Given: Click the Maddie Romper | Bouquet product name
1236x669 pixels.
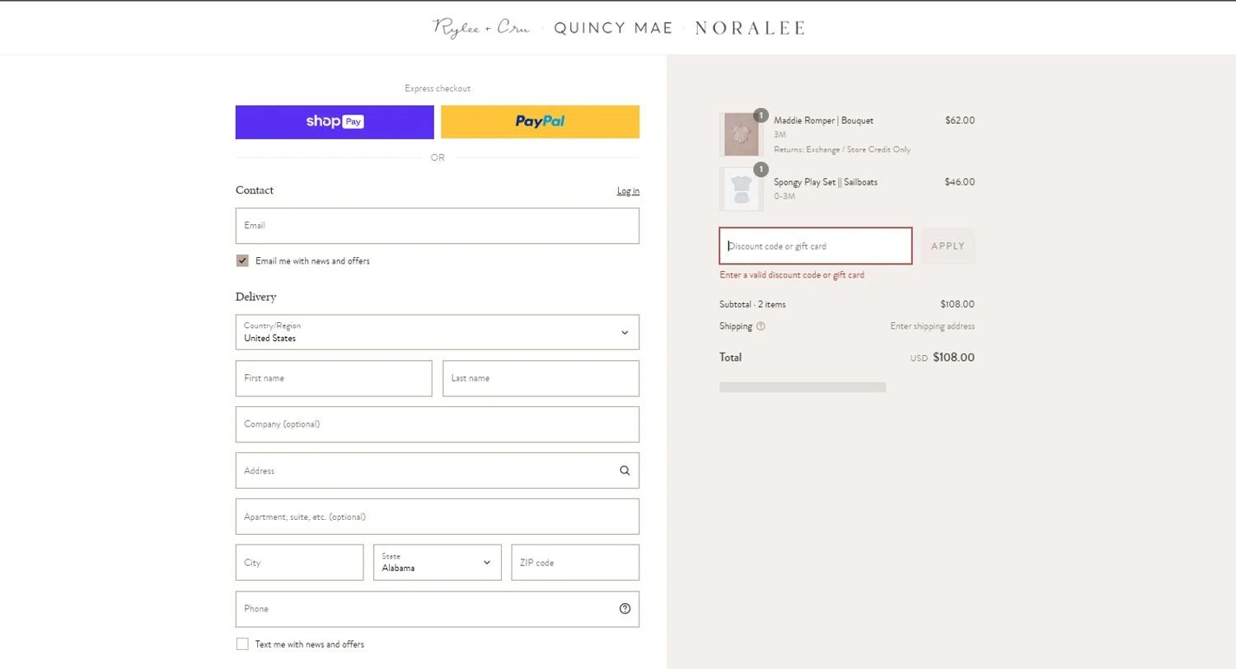Looking at the screenshot, I should [823, 120].
